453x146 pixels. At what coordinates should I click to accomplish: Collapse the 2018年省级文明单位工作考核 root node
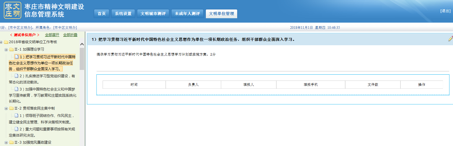(x=1, y=42)
